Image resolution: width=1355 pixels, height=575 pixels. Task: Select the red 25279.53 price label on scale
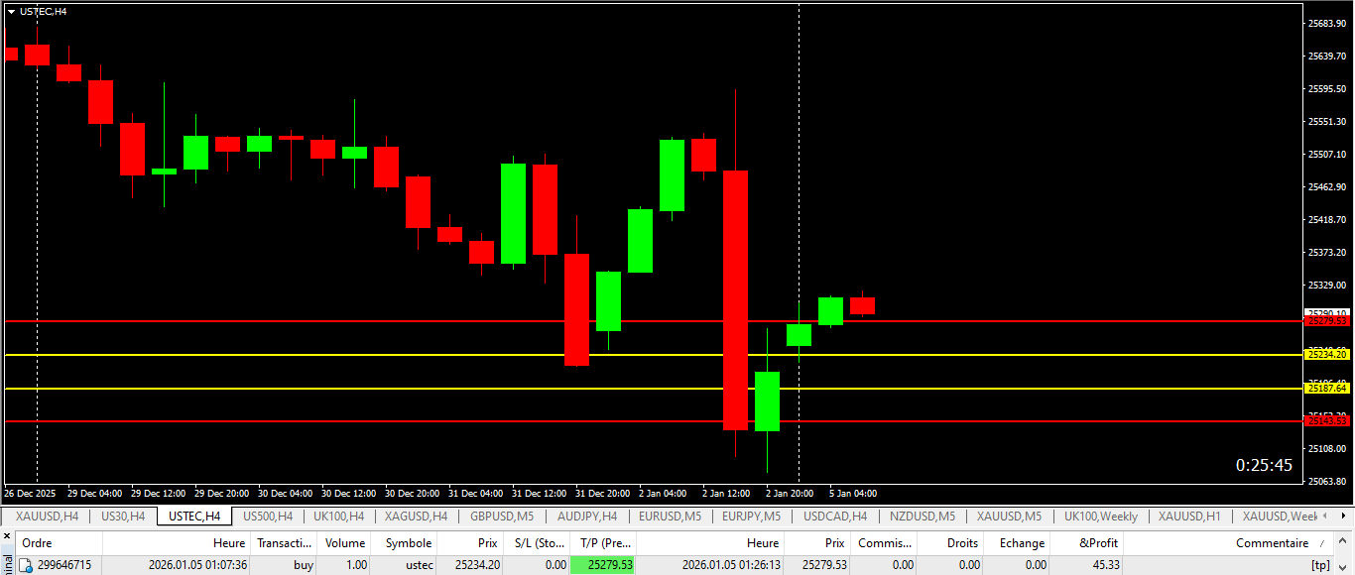point(1327,321)
